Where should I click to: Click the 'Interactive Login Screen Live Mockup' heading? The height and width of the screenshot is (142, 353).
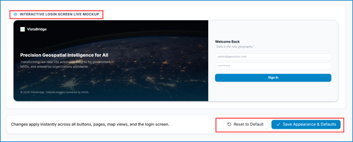point(59,14)
